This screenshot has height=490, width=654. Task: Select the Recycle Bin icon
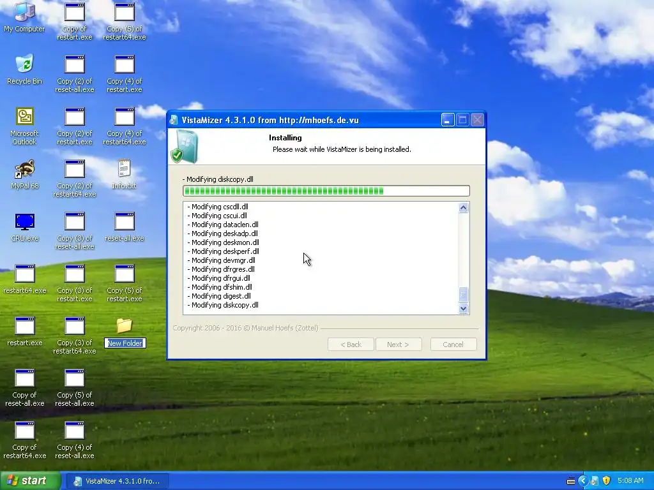25,63
